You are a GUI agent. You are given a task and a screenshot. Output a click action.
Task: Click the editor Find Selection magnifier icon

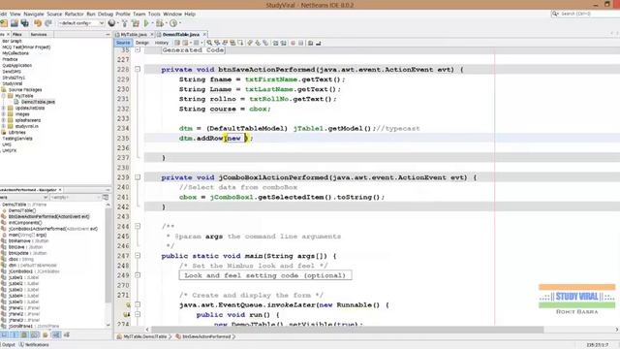click(209, 43)
